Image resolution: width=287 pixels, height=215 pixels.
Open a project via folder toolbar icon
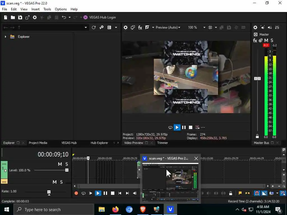click(x=13, y=17)
